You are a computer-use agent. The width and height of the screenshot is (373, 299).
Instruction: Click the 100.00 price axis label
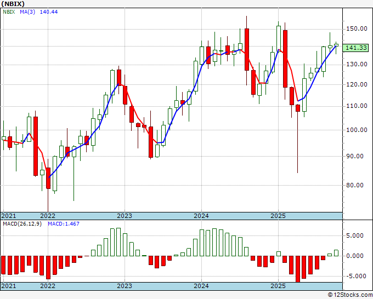point(357,130)
